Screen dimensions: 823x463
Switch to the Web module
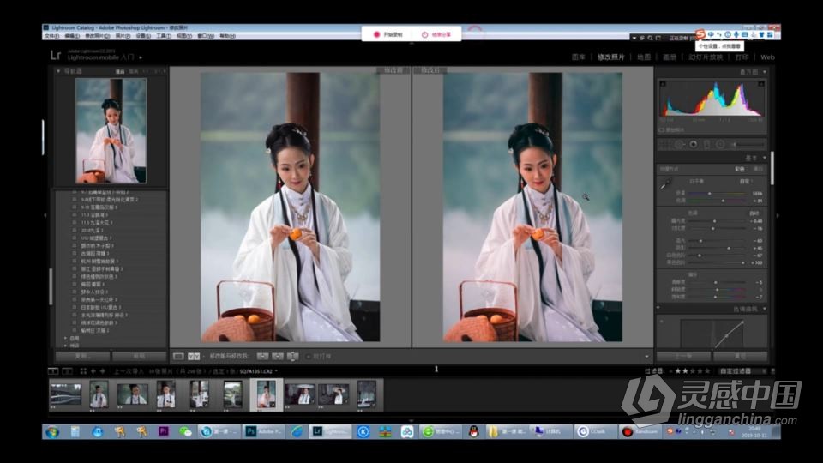coord(767,57)
